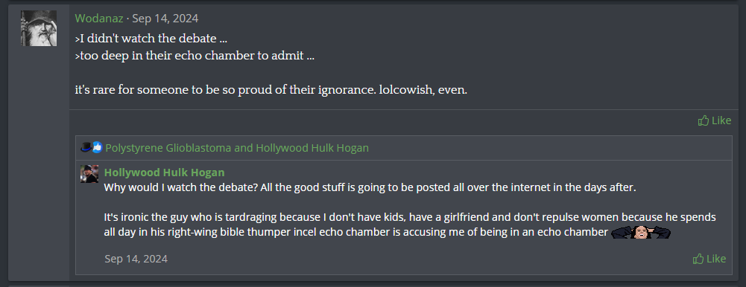Screen dimensions: 746x287
Task: Click the quoted echo chamber line
Action: pyautogui.click(x=195, y=56)
